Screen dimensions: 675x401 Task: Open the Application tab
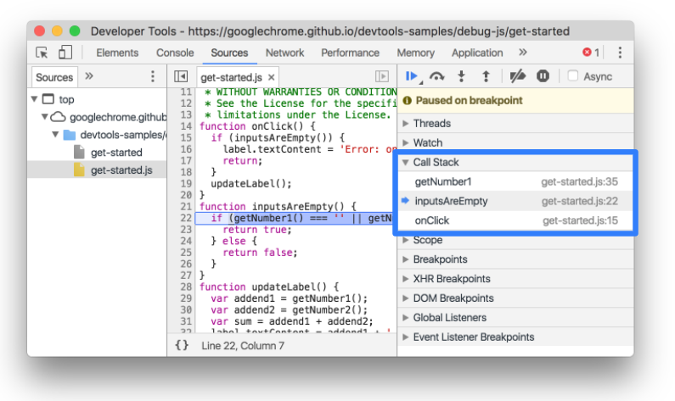pyautogui.click(x=477, y=53)
